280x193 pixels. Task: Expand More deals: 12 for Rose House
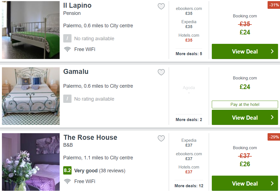point(189,186)
